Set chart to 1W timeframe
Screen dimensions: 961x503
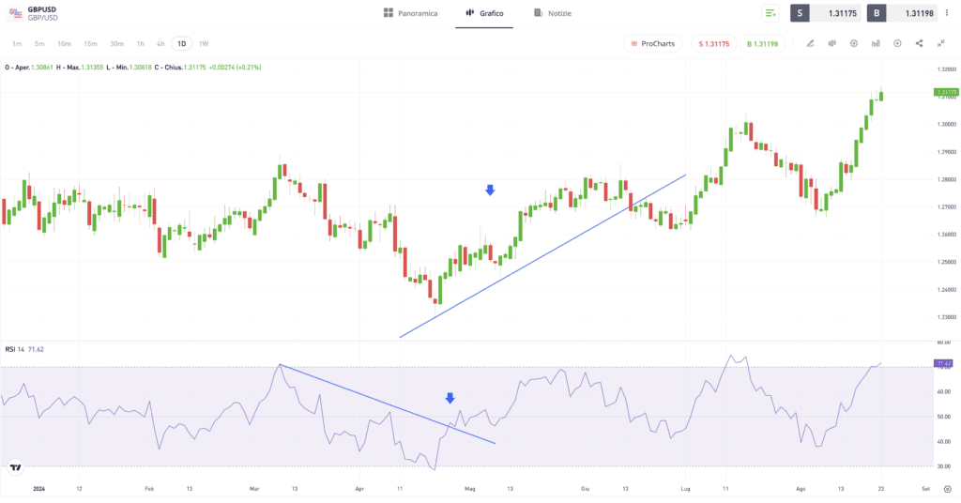pyautogui.click(x=204, y=43)
